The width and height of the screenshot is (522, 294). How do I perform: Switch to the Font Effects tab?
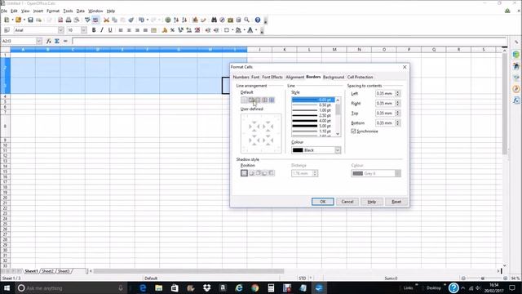click(x=272, y=77)
